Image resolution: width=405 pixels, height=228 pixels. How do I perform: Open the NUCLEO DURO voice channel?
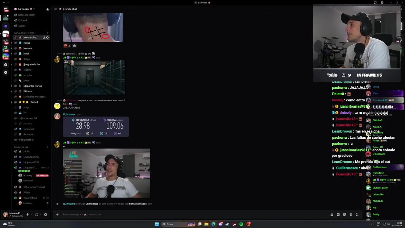(31, 15)
